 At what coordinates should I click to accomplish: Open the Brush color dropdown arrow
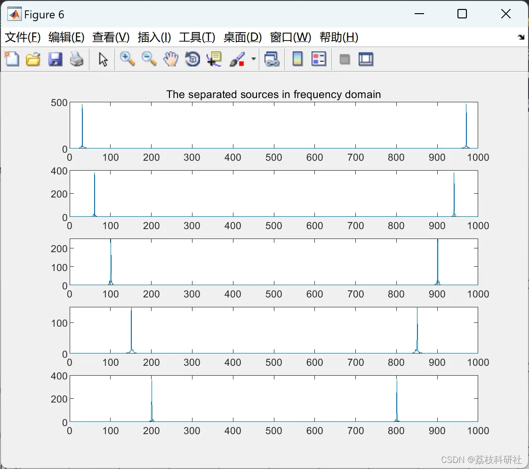(253, 59)
